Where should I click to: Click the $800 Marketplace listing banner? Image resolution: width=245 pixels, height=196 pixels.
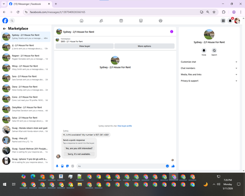tap(115, 40)
